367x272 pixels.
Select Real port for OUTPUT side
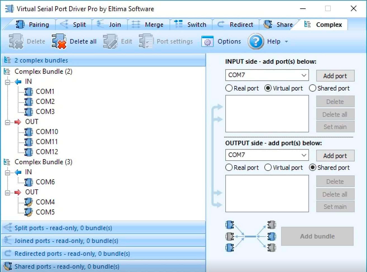(x=229, y=168)
